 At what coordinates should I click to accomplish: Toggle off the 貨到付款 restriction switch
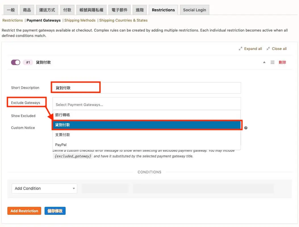[16, 63]
